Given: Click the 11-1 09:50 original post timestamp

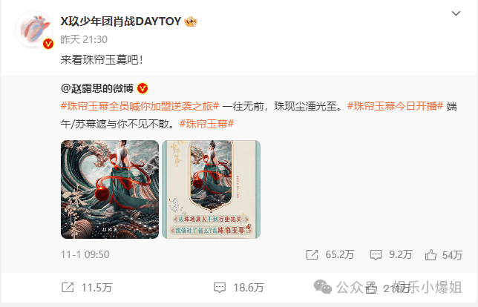Looking at the screenshot, I should [x=85, y=254].
